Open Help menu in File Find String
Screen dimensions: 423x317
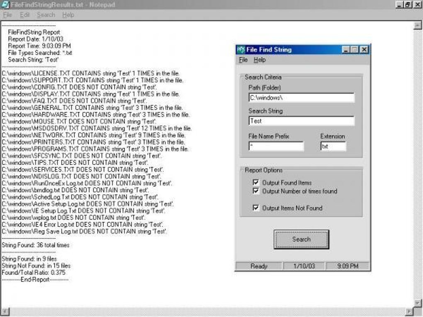260,60
